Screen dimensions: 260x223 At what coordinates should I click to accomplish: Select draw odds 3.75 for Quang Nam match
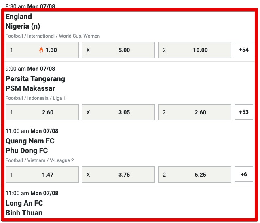coord(118,175)
